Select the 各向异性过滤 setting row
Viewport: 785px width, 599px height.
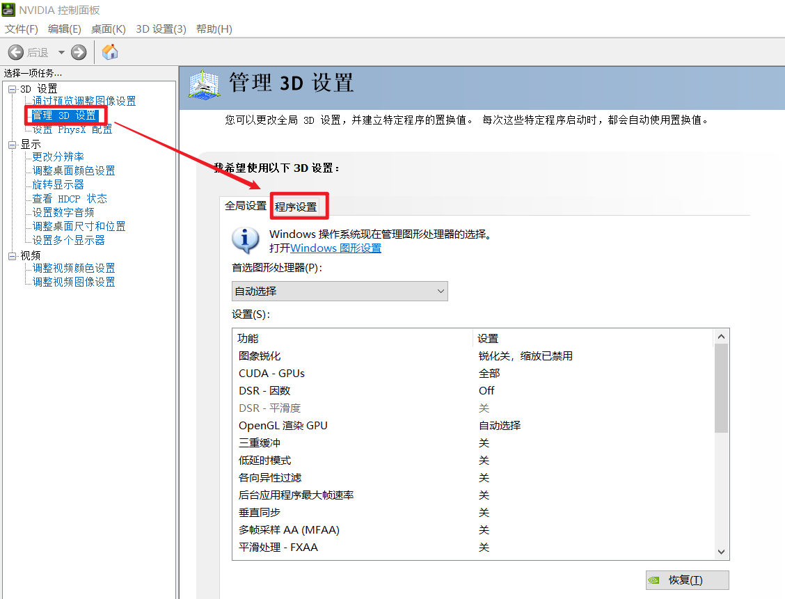(x=473, y=478)
